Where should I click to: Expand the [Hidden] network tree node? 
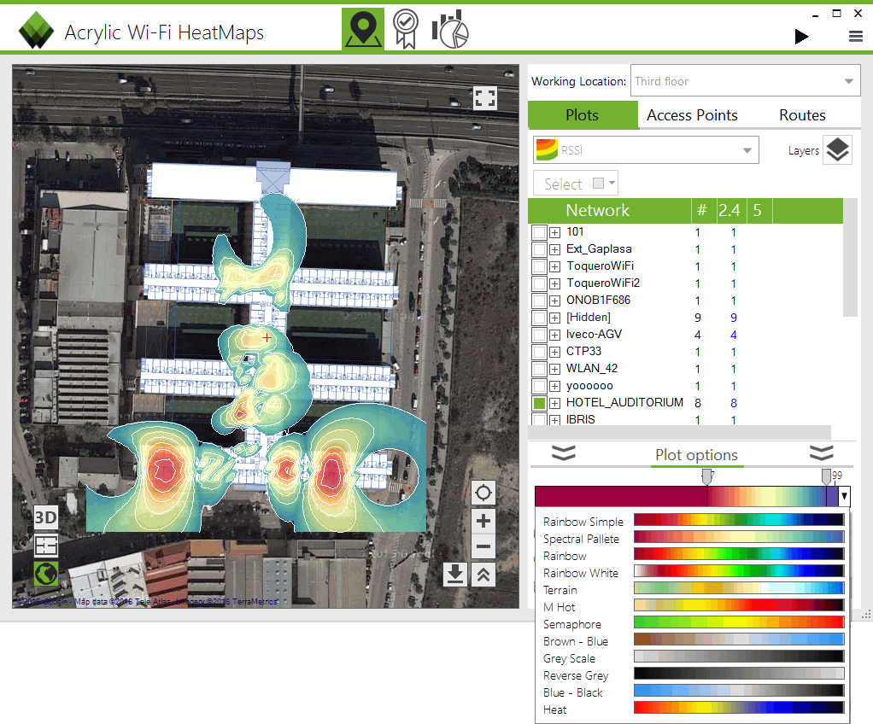point(554,318)
